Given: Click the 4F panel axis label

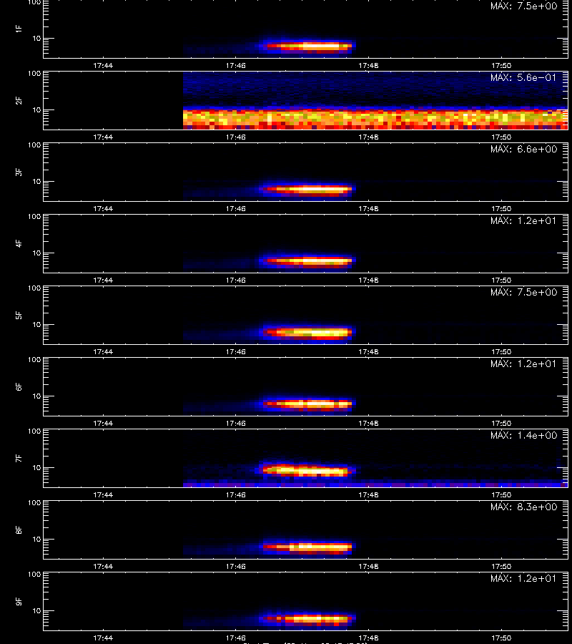Looking at the screenshot, I should (19, 243).
